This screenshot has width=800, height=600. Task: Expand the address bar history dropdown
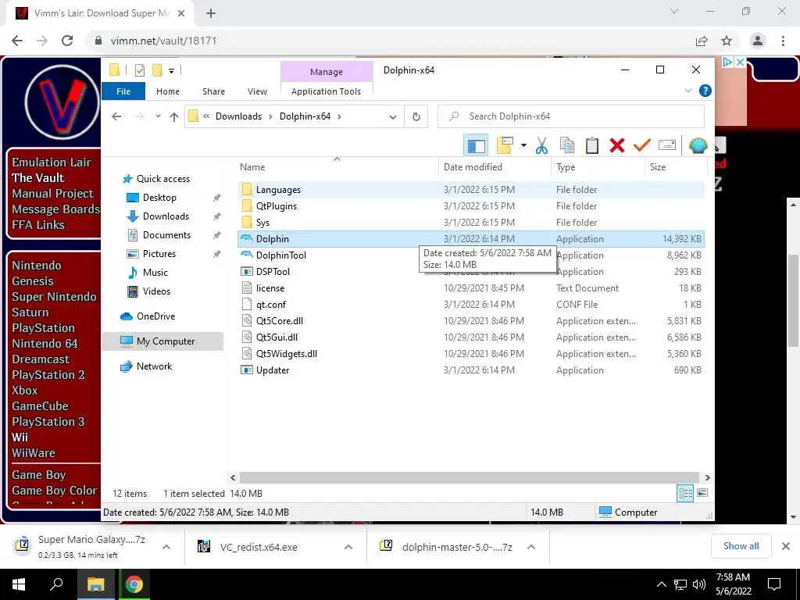coord(392,117)
